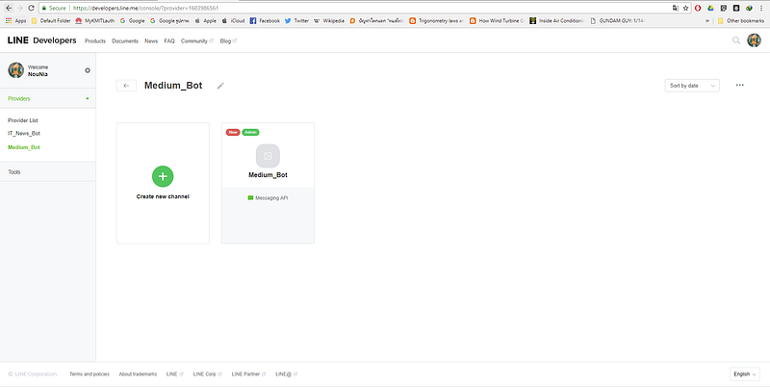Open the LINE@ footer link
The width and height of the screenshot is (770, 387).
coord(286,374)
